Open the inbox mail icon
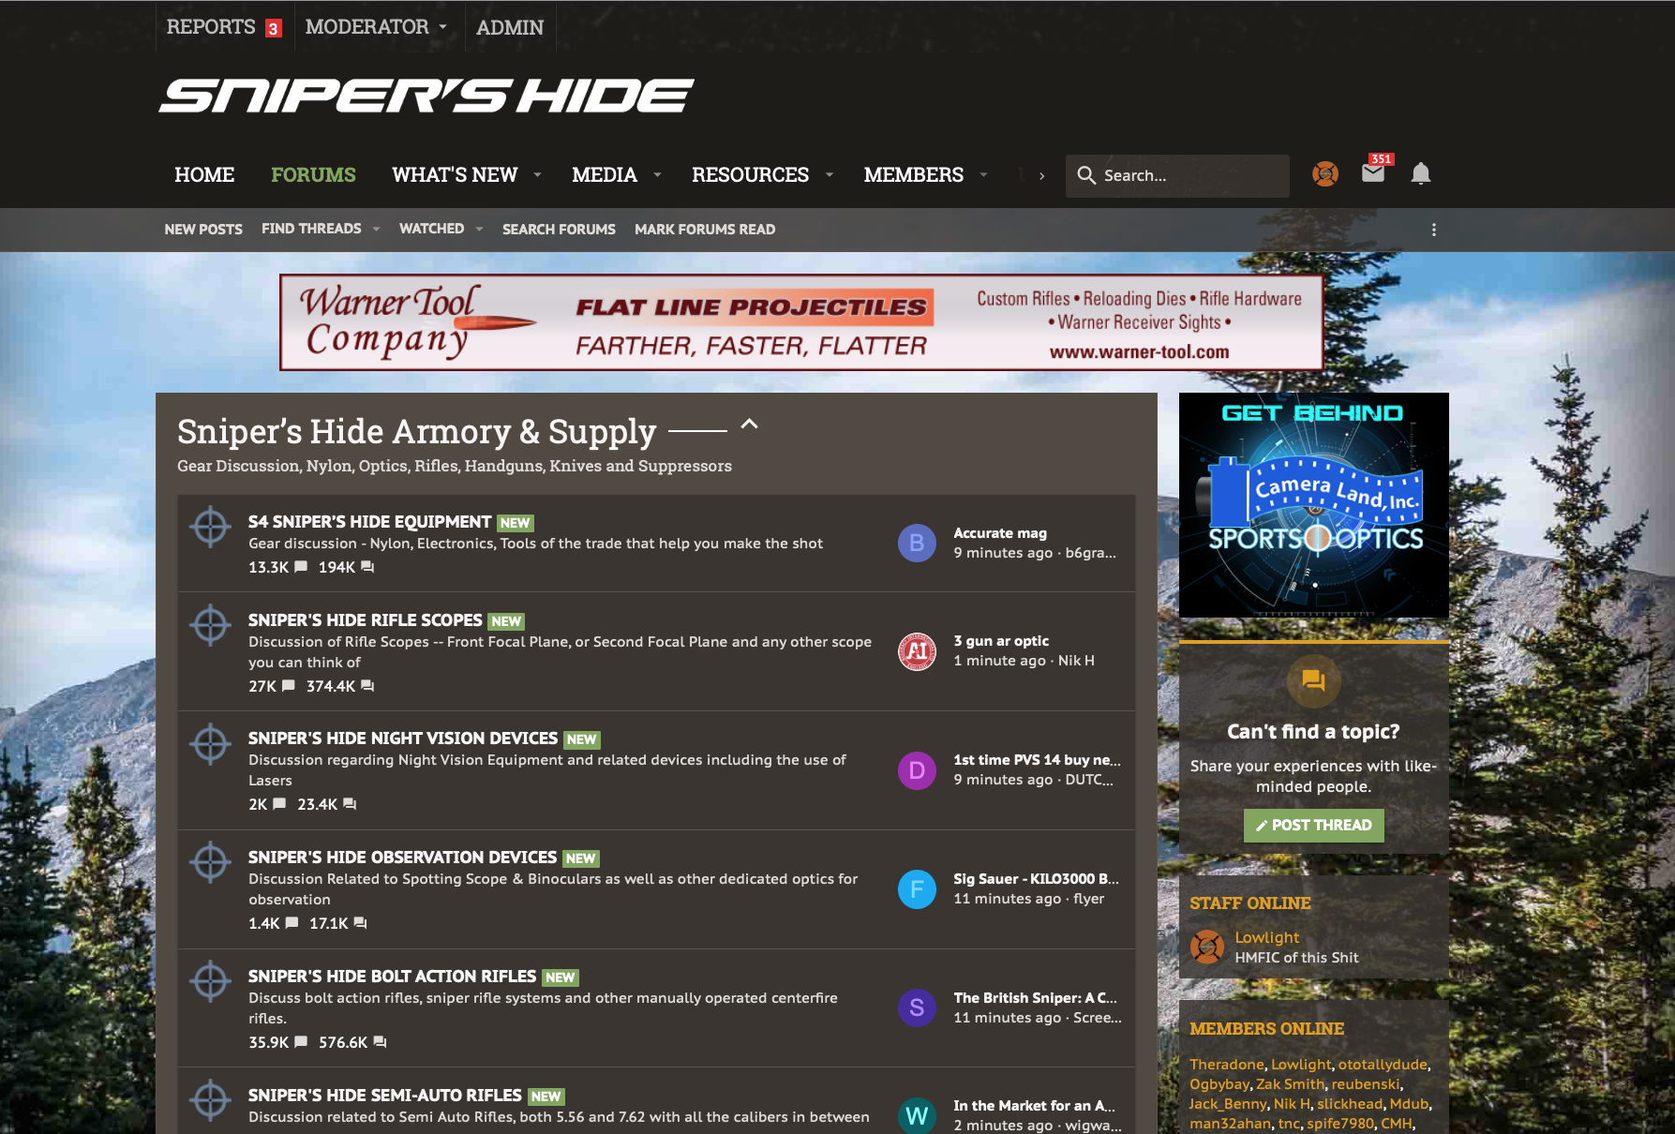The height and width of the screenshot is (1134, 1675). pyautogui.click(x=1373, y=173)
